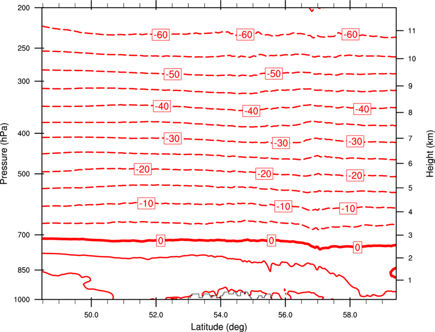The height and width of the screenshot is (332, 435).
Task: Click the 0 contour label near latitude 55.5
Action: (271, 241)
